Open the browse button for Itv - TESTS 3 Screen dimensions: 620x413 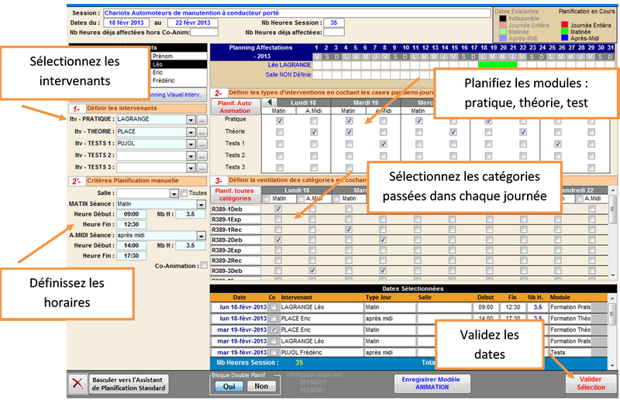click(x=202, y=167)
